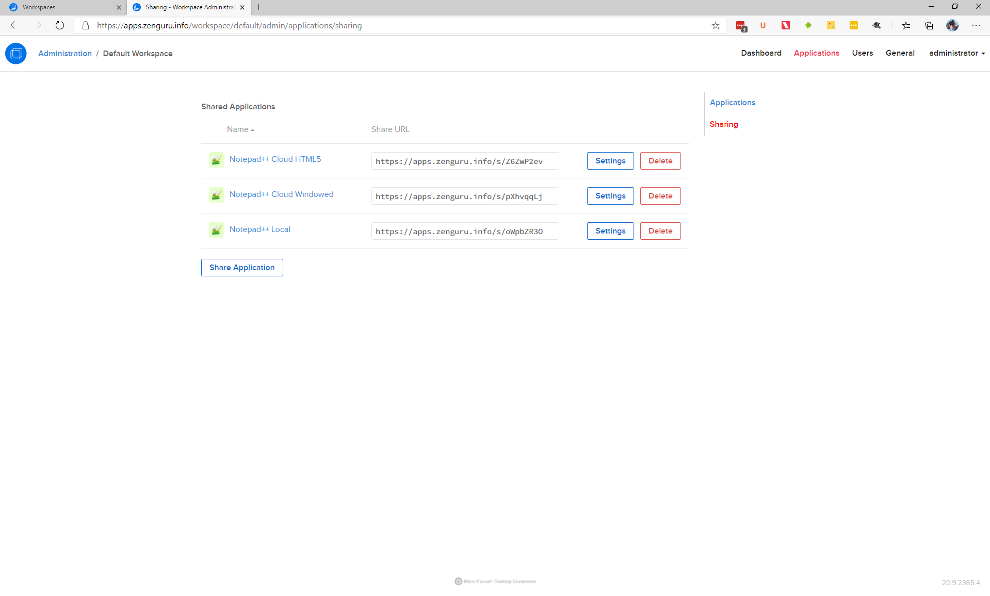Open the red Adobe extension icon
The image size is (990, 596).
point(786,25)
